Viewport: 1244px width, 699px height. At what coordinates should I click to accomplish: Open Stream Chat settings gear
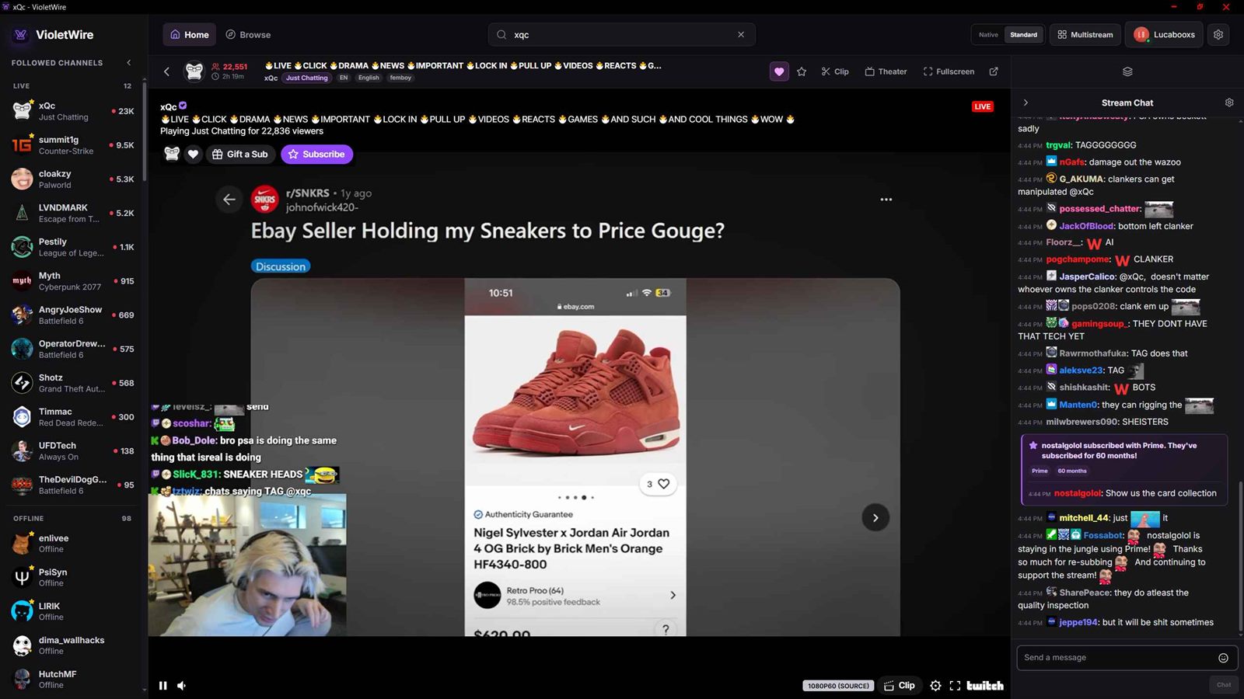click(1229, 103)
